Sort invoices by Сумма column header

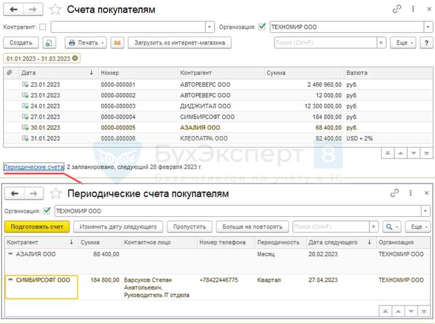pyautogui.click(x=304, y=73)
